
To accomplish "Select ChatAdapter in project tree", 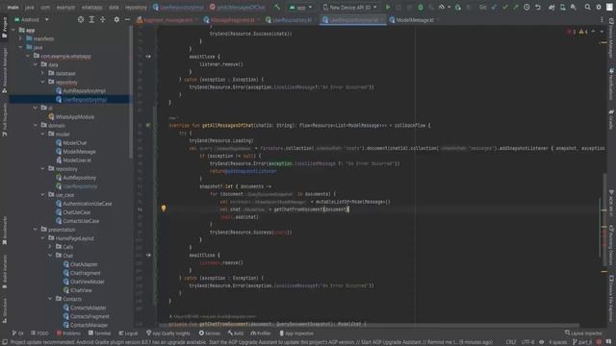I will pyautogui.click(x=84, y=264).
